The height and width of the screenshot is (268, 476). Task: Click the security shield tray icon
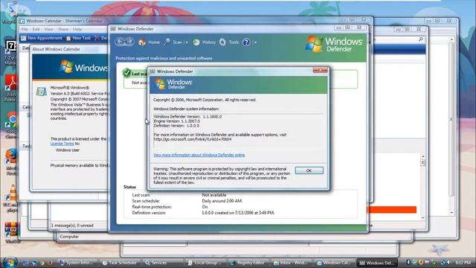(421, 262)
